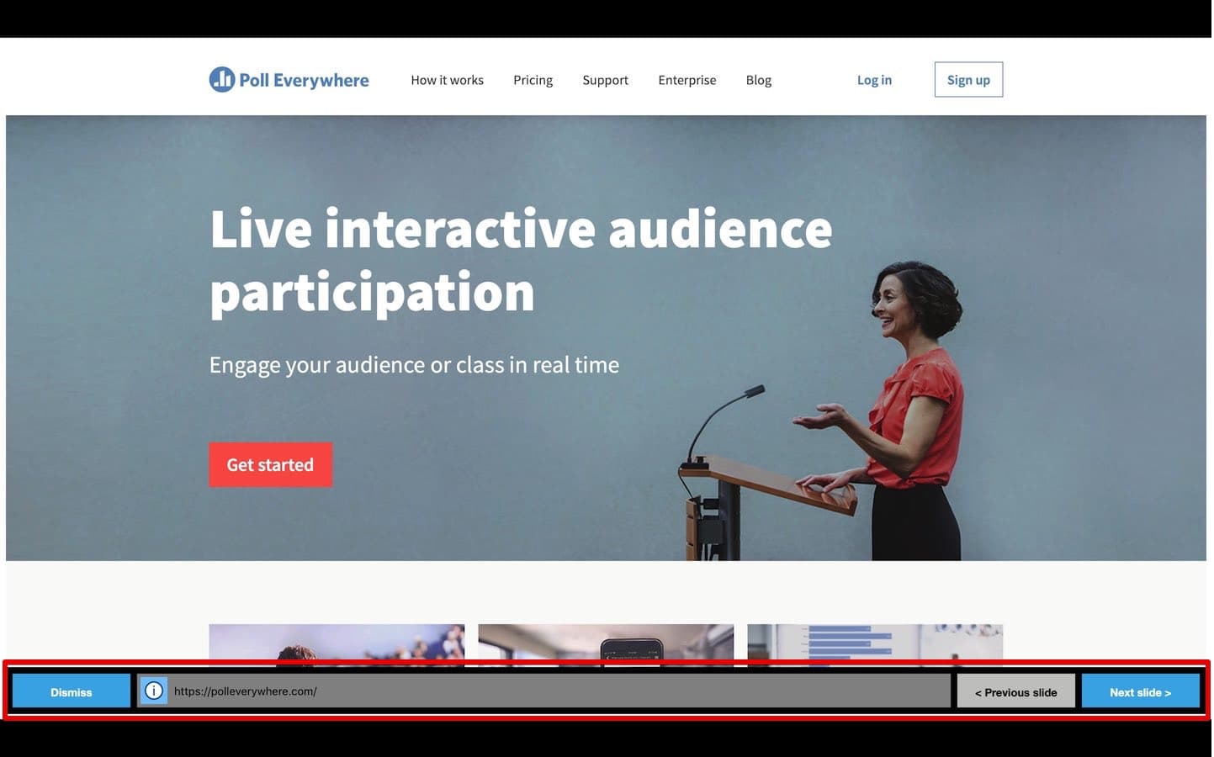Screen dimensions: 1214x757
Task: Select the middle thumbnail showing a phone
Action: (606, 643)
